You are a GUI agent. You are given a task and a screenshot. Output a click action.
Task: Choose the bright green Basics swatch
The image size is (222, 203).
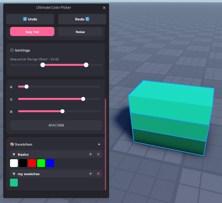(x=41, y=163)
